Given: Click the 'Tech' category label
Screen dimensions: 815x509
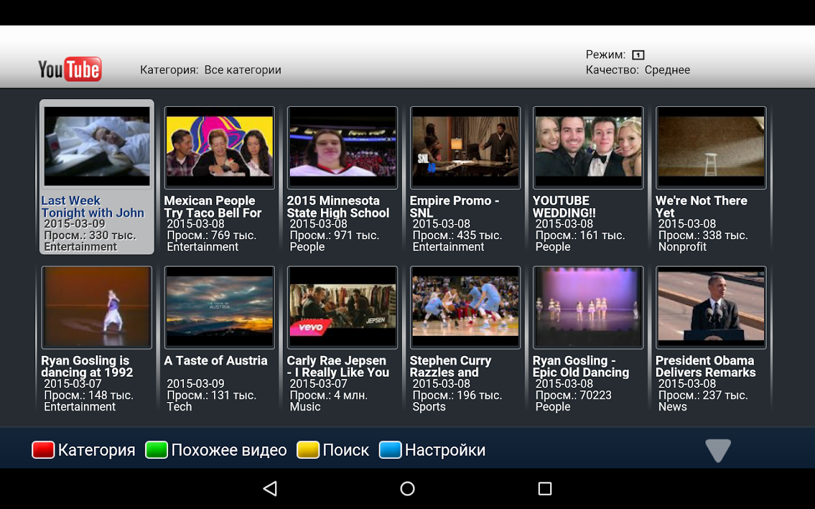Looking at the screenshot, I should point(179,407).
